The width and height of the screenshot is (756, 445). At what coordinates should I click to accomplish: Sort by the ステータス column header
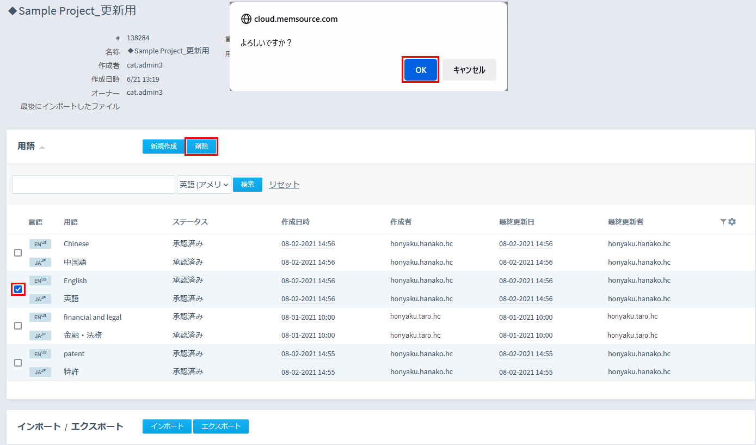(190, 222)
